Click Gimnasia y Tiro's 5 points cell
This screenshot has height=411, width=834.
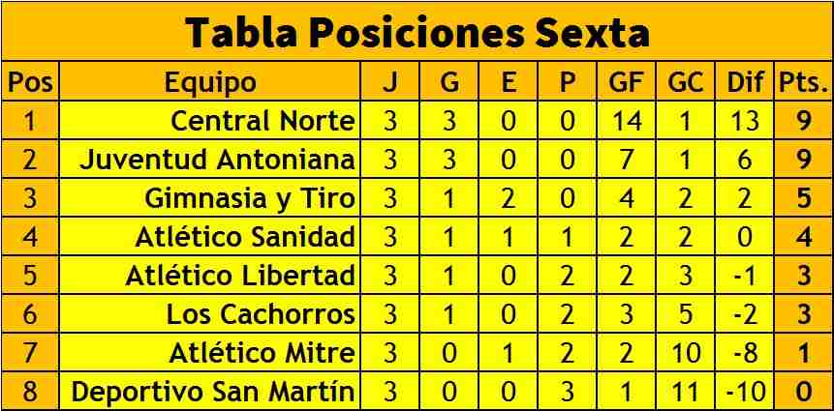[x=804, y=198]
